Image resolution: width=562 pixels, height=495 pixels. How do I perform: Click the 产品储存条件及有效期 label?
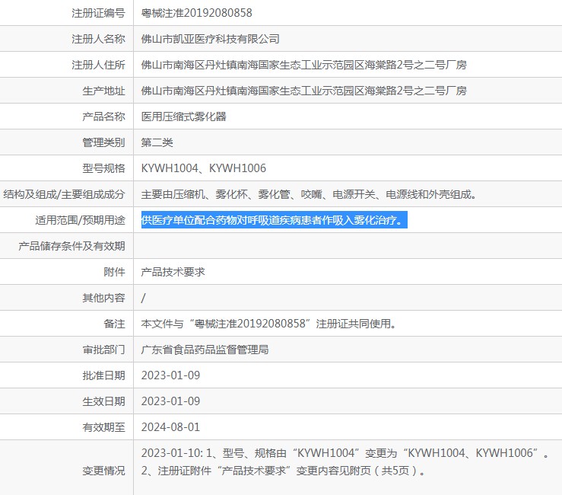pyautogui.click(x=71, y=246)
